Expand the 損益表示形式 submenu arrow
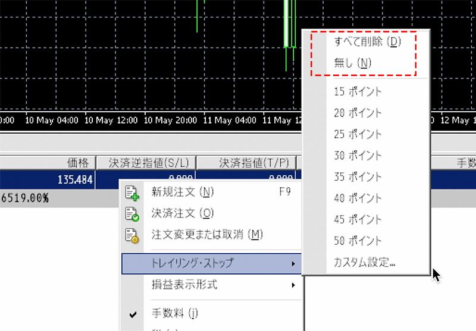This screenshot has width=476, height=331. 293,285
